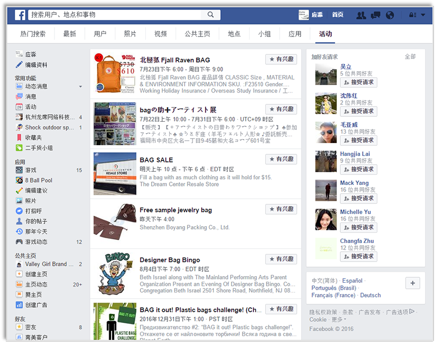Image resolution: width=435 pixels, height=342 pixels.
Task: Open the BAG SALE truck thumbnail
Action: coord(115,173)
